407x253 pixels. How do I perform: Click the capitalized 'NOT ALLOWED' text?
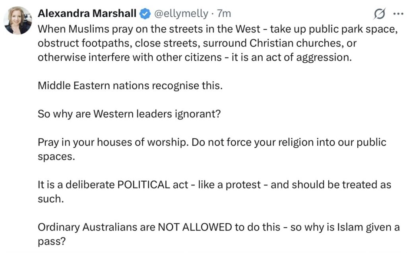[x=194, y=227]
